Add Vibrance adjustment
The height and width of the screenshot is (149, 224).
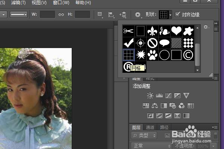point(186,95)
